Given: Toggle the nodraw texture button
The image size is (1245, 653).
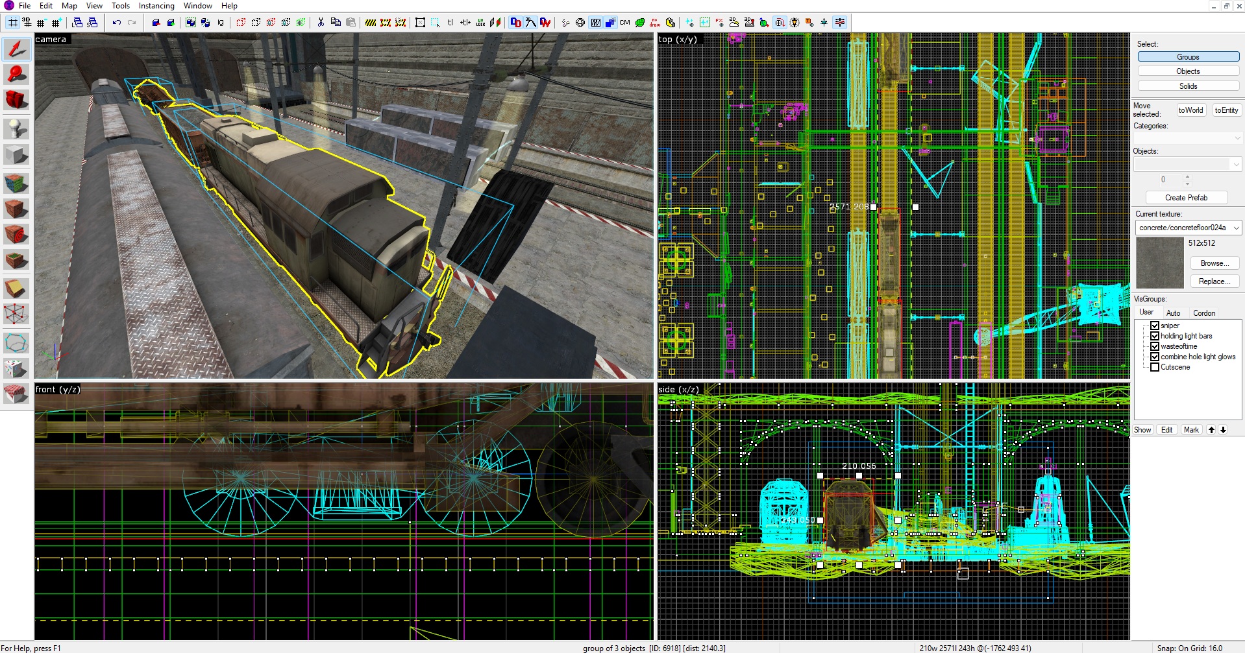Looking at the screenshot, I should click(655, 23).
